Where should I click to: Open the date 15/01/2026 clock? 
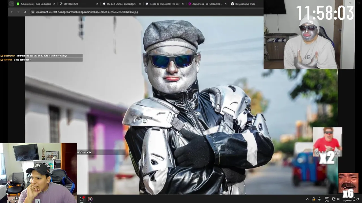click(x=348, y=200)
